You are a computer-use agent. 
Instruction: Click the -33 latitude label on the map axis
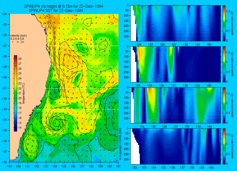pos(4,109)
